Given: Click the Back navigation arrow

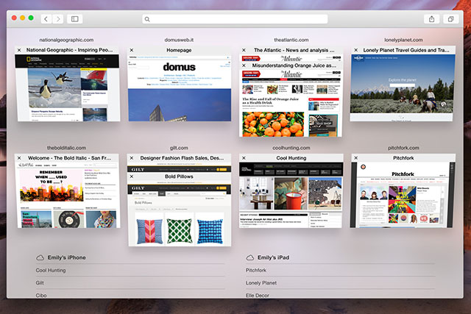Looking at the screenshot, I should point(46,18).
